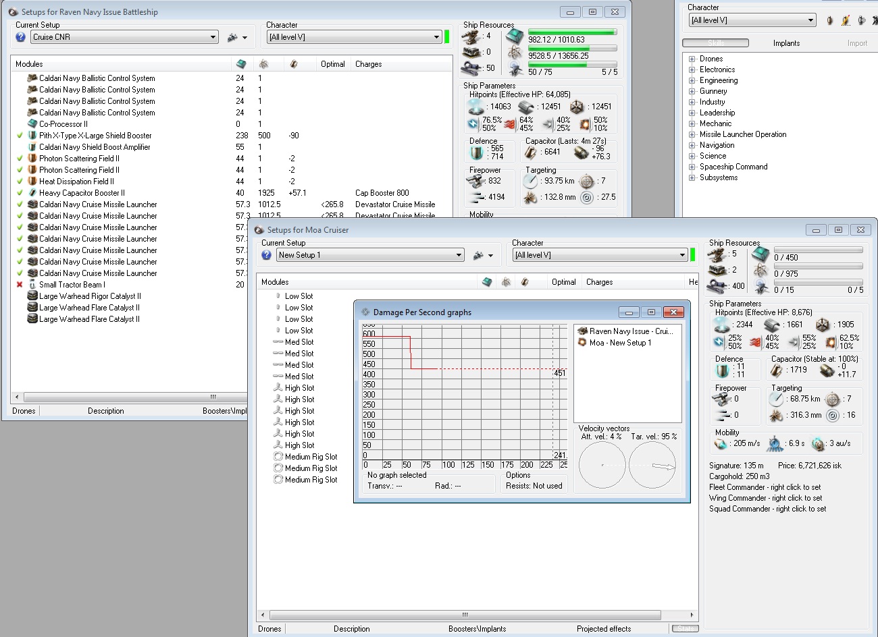878x637 pixels.
Task: Click CPU column header icon in Raven modules
Action: 241,64
